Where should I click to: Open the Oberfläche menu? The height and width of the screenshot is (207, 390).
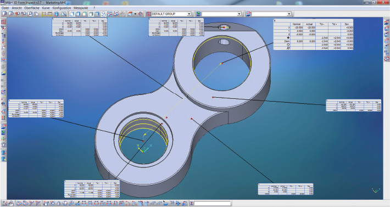click(x=32, y=8)
